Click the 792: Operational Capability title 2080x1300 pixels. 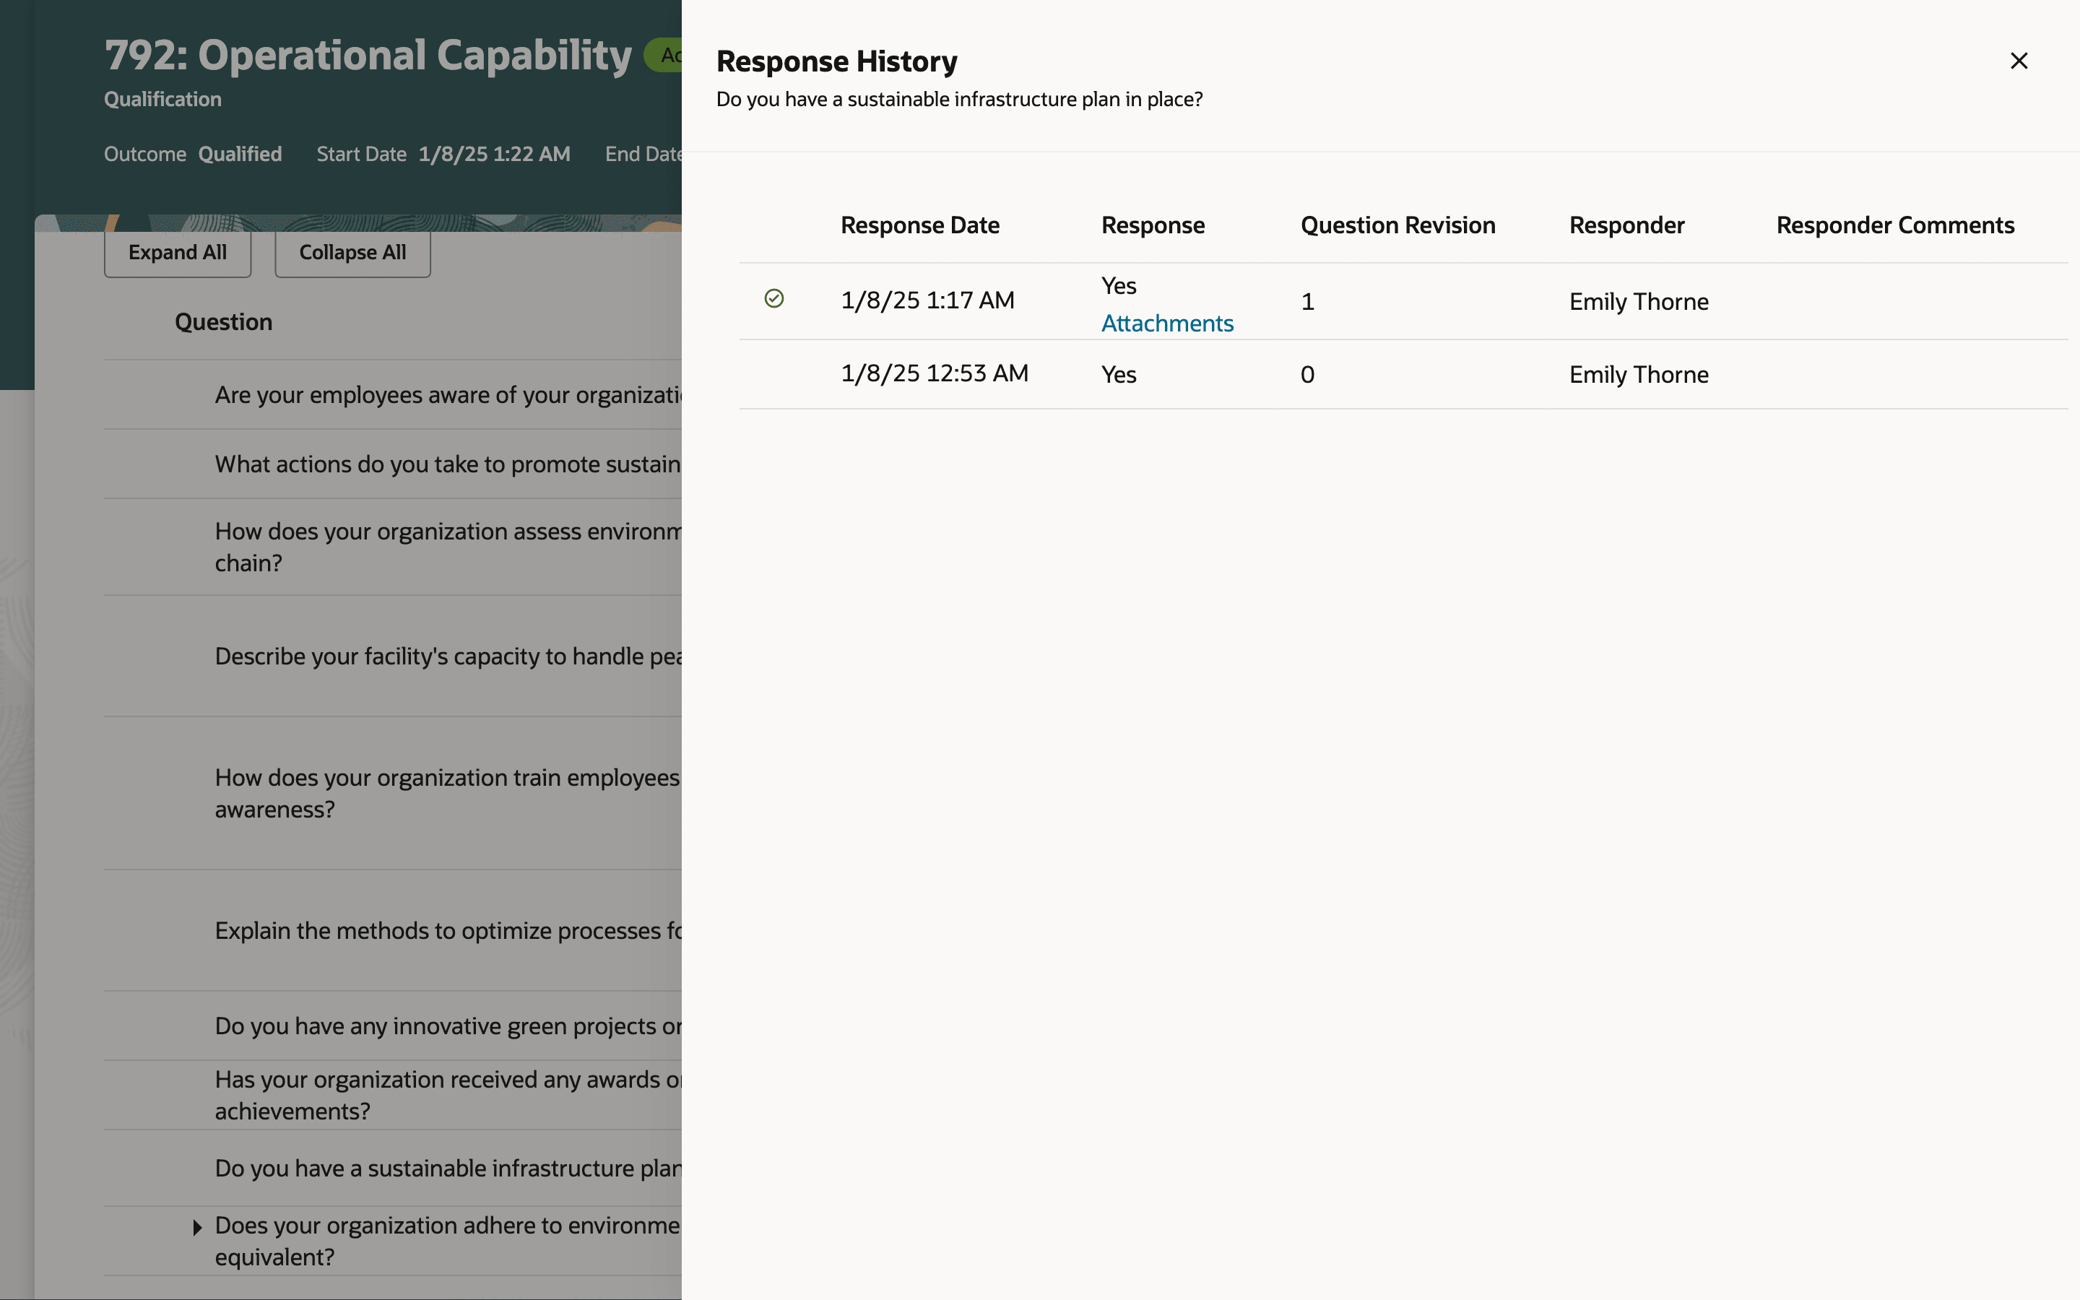[368, 56]
